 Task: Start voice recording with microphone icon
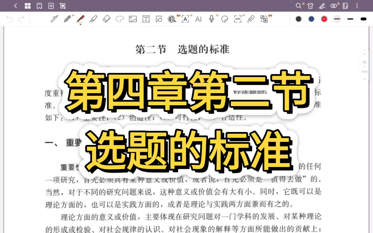pos(212,19)
